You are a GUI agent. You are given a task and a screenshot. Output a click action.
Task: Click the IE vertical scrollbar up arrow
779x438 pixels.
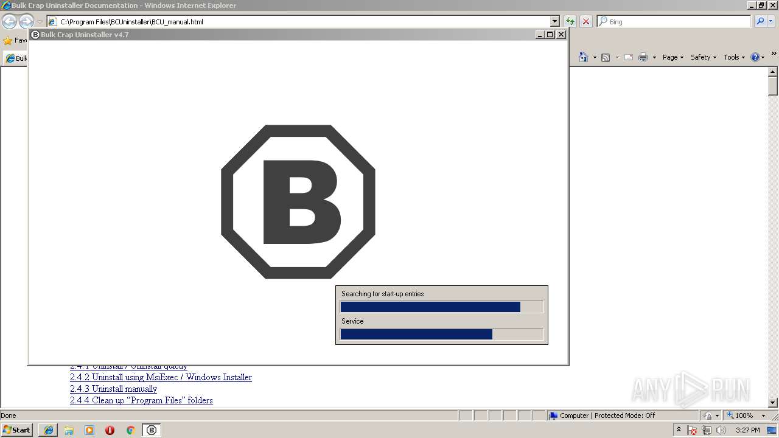click(773, 72)
